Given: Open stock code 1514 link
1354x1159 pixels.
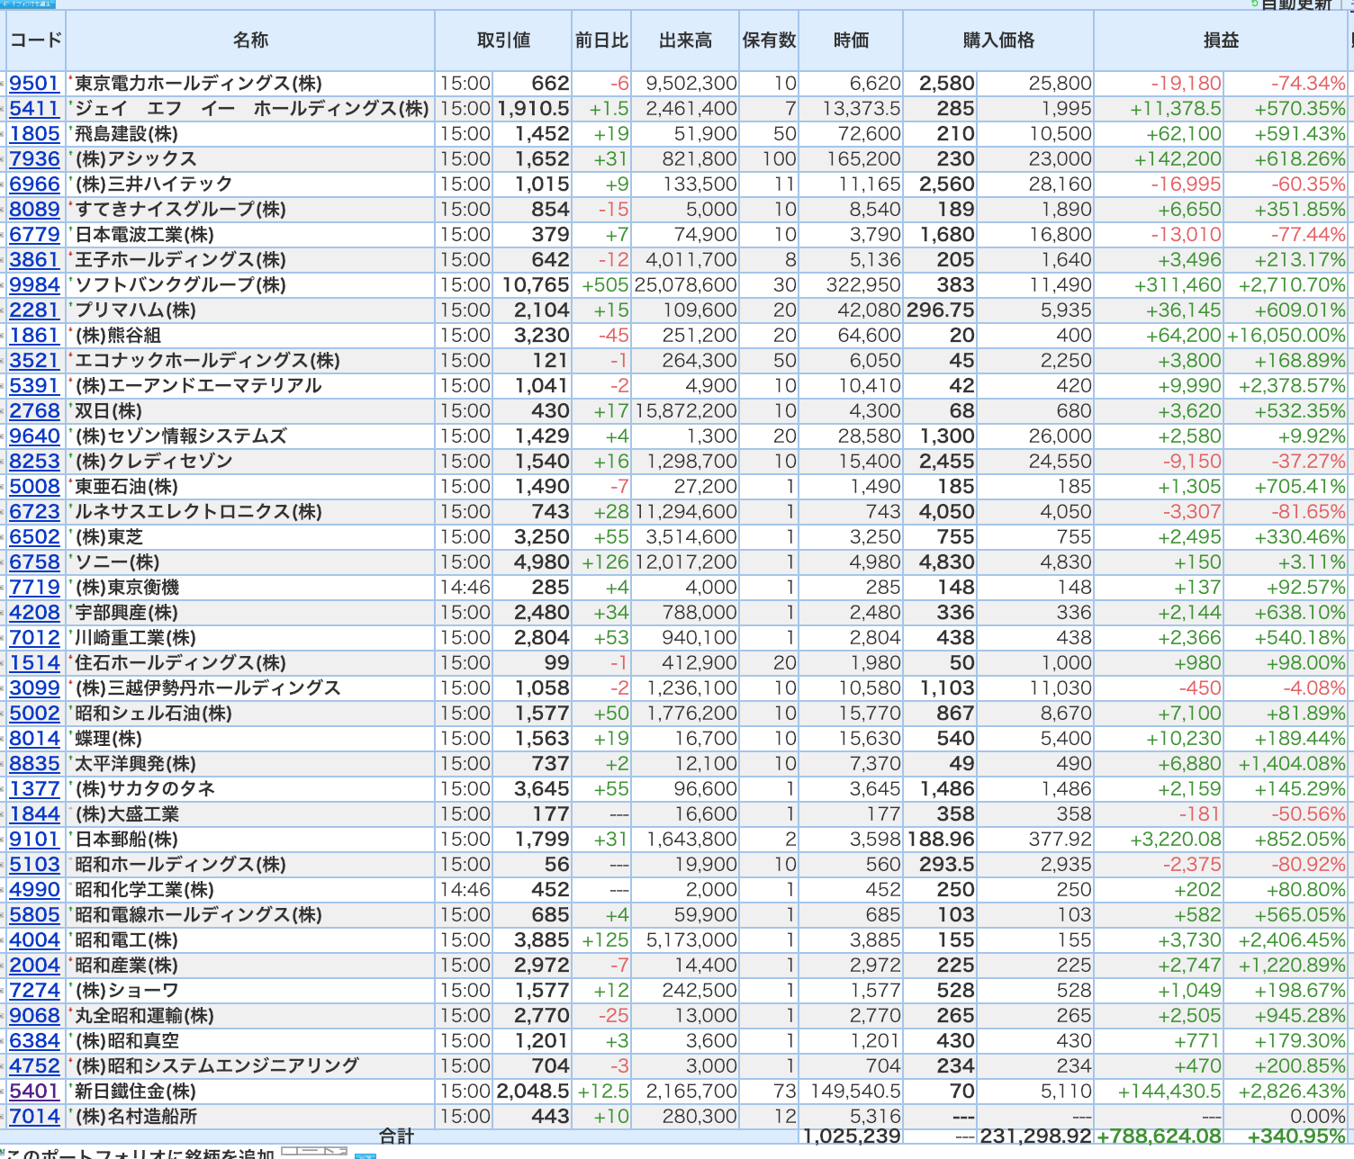Looking at the screenshot, I should pyautogui.click(x=34, y=663).
